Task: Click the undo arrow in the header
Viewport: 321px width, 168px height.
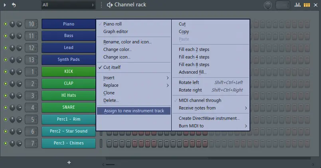Action: (x=14, y=5)
